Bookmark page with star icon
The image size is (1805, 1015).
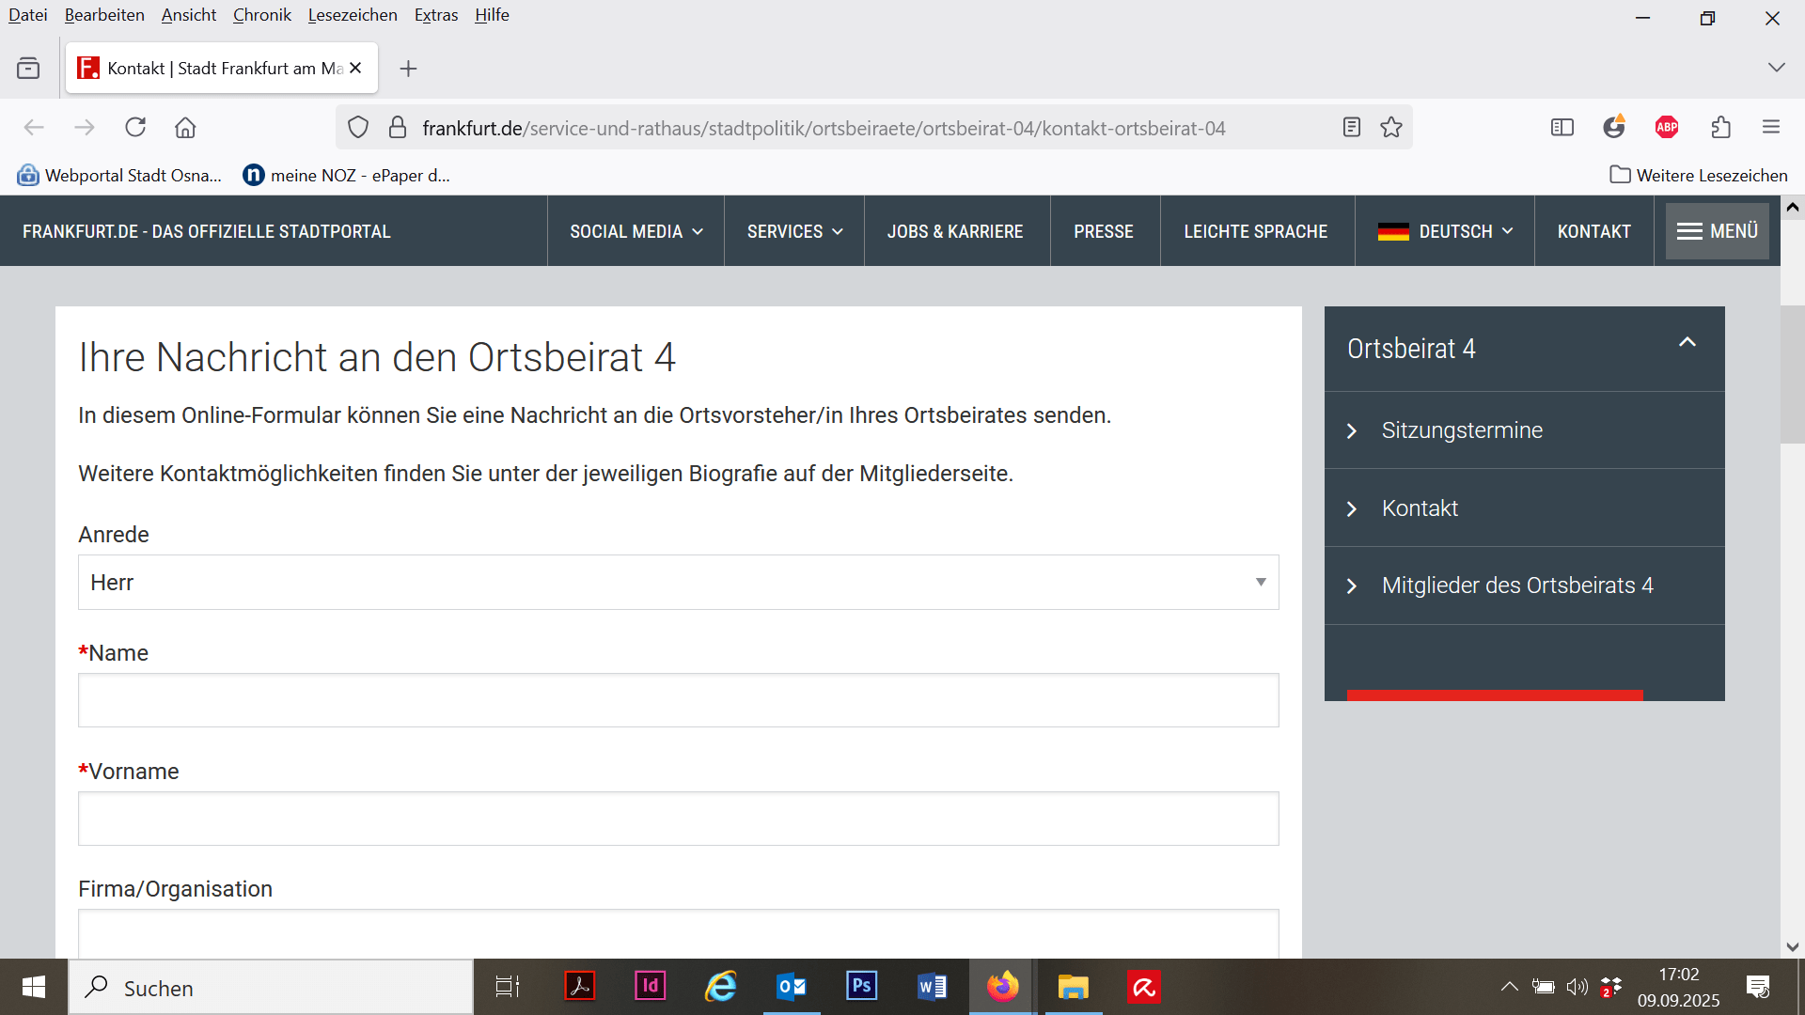coord(1391,128)
